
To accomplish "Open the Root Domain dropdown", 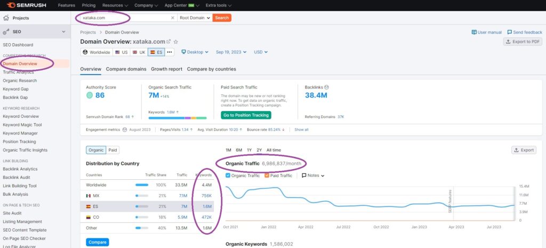I will point(195,18).
